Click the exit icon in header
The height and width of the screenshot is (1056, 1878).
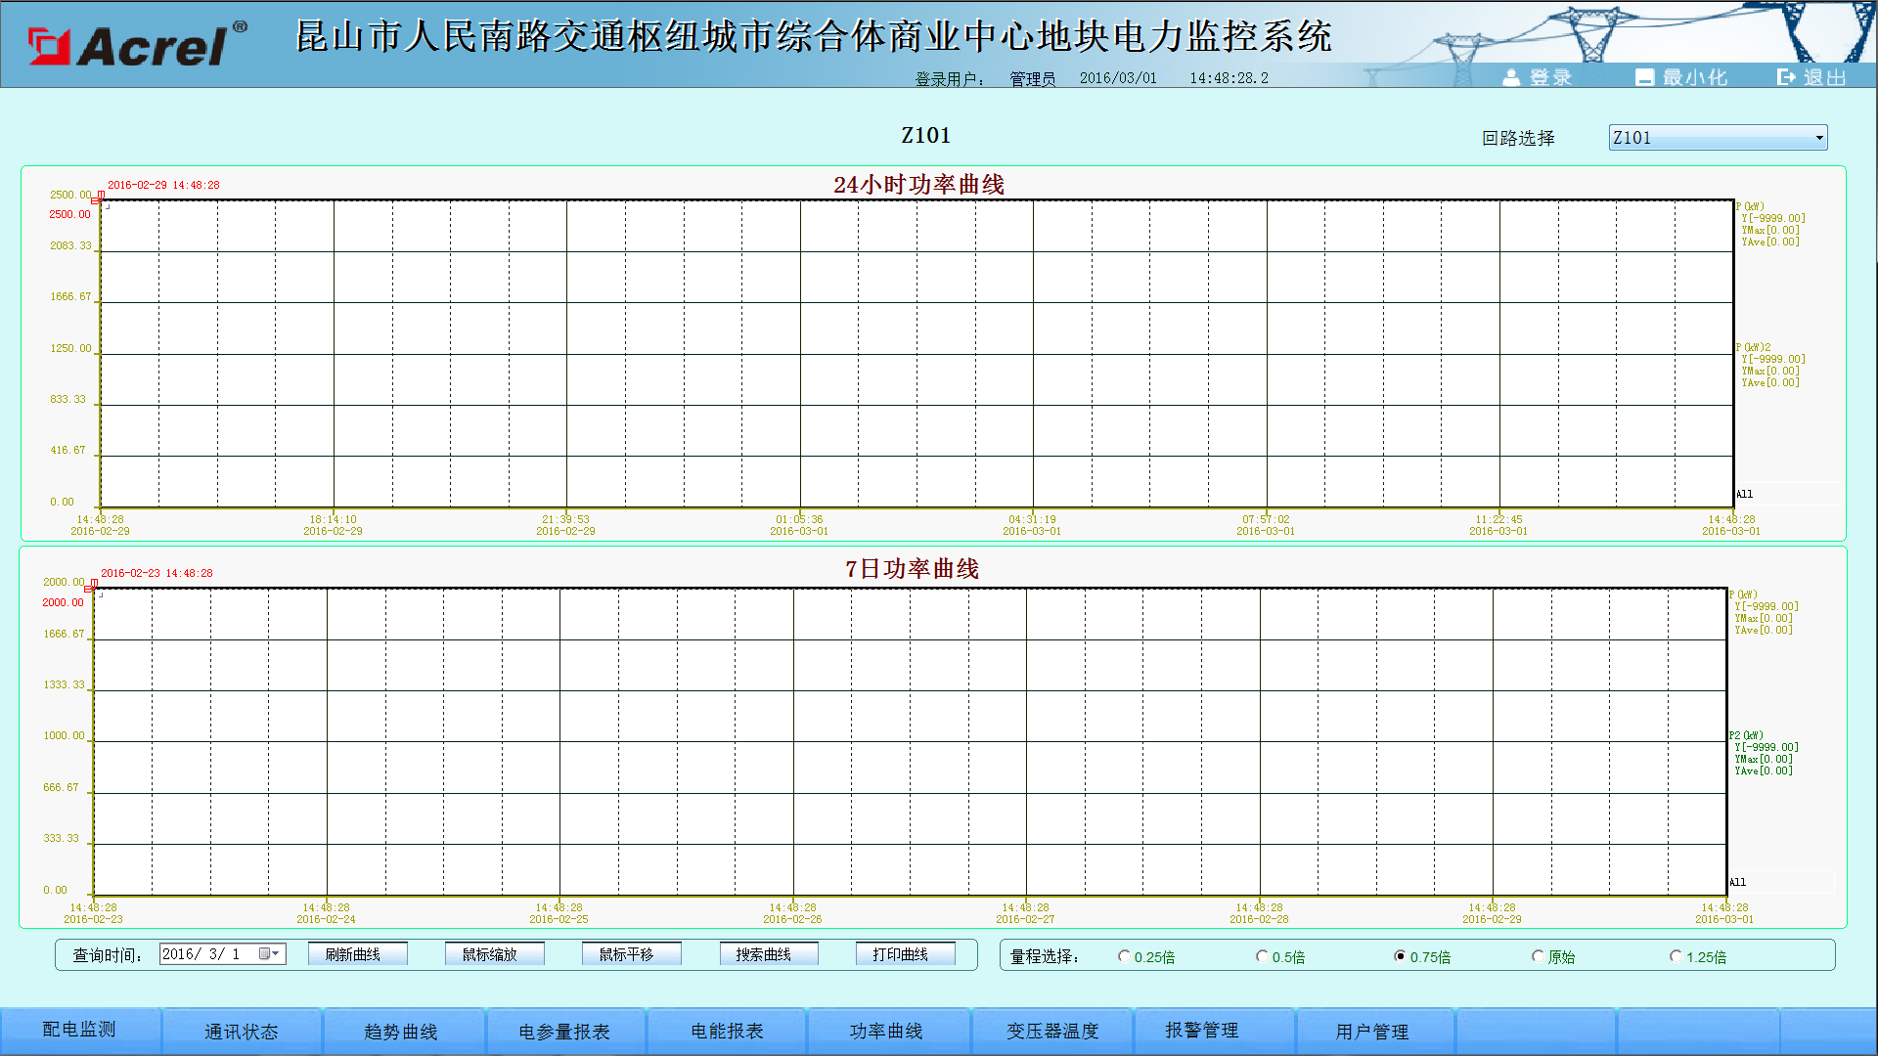1786,77
